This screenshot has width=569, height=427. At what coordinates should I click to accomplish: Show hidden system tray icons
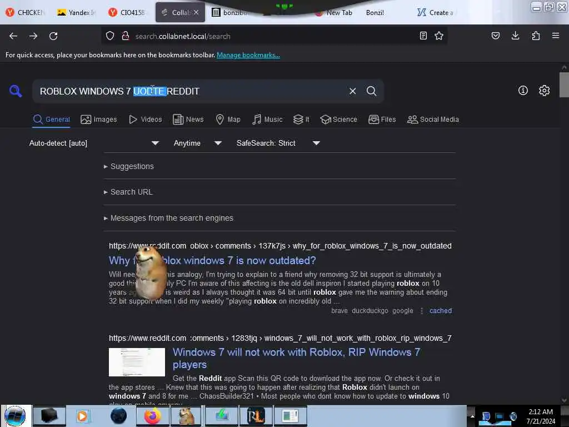pos(472,416)
